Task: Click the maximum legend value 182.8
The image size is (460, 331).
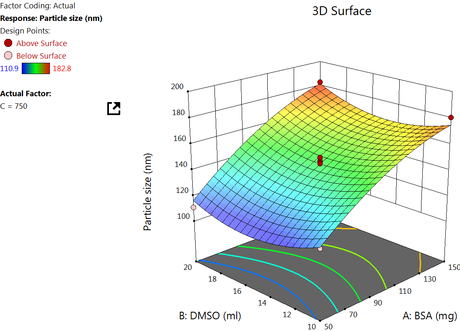Action: pyautogui.click(x=63, y=69)
